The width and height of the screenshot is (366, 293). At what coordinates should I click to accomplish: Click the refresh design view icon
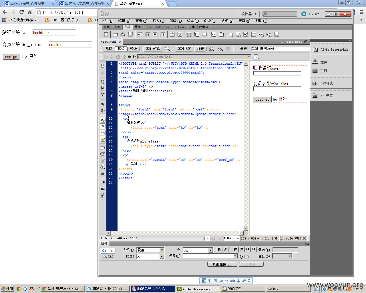coord(228,49)
